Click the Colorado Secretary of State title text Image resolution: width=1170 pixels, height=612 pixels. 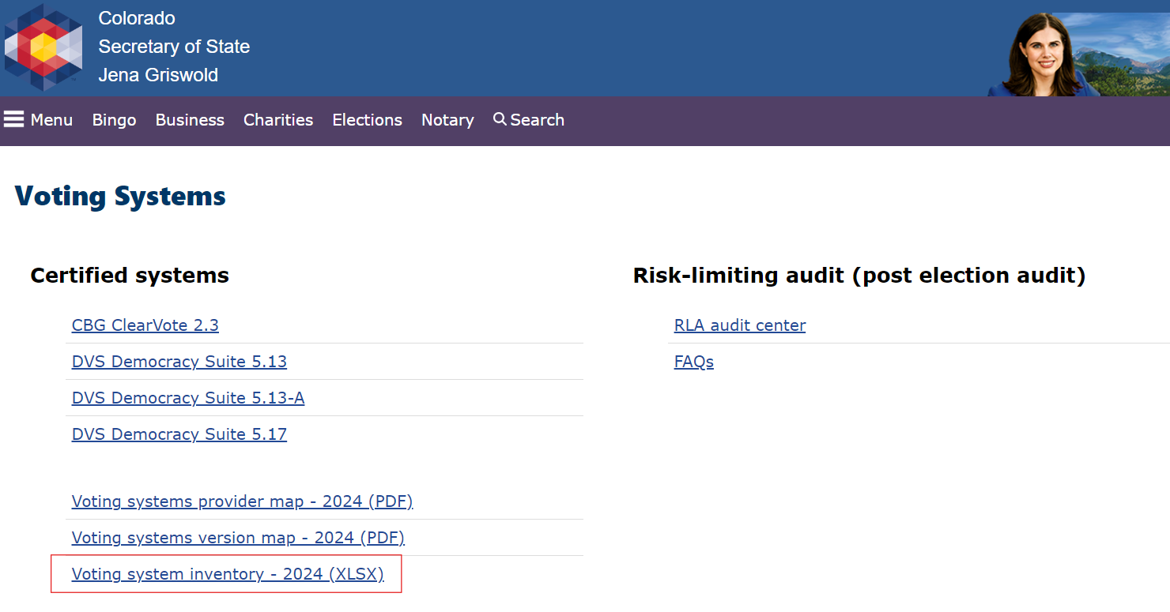click(x=174, y=47)
